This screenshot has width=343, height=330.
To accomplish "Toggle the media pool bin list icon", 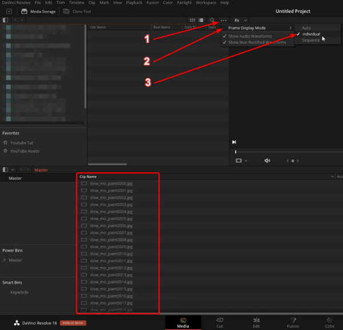I will [6, 170].
